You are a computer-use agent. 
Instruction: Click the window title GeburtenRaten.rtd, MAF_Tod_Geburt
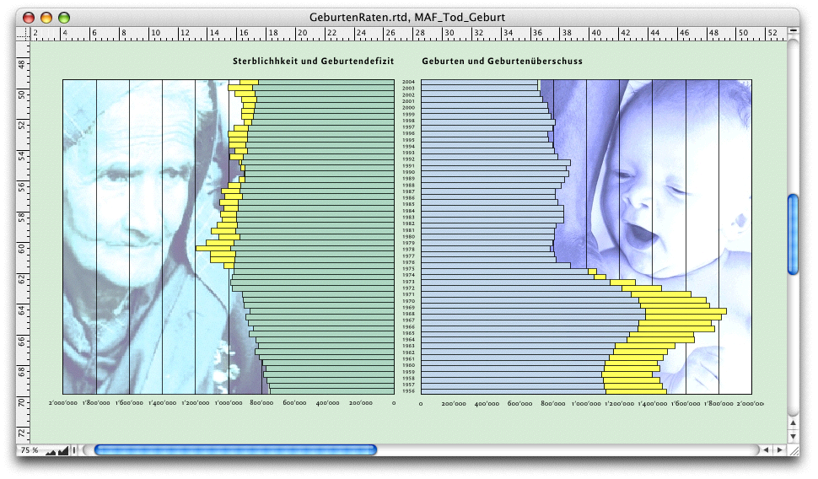tap(409, 17)
